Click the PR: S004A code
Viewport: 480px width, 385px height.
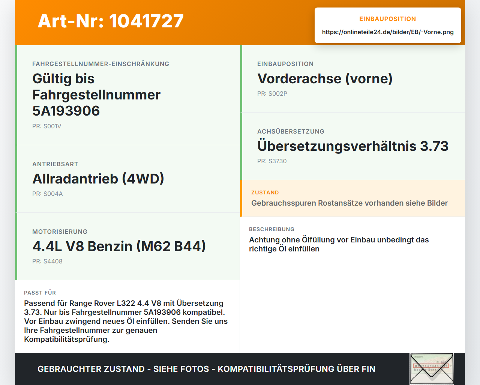48,194
